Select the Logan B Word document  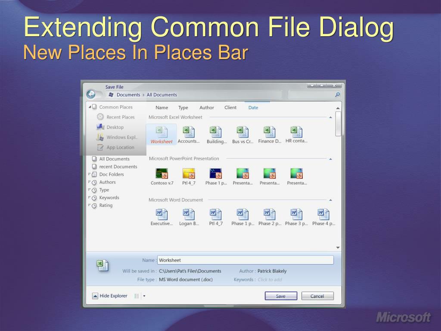(x=189, y=217)
